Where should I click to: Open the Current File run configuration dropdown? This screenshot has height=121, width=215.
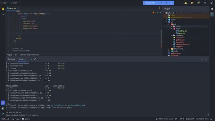pos(151,3)
